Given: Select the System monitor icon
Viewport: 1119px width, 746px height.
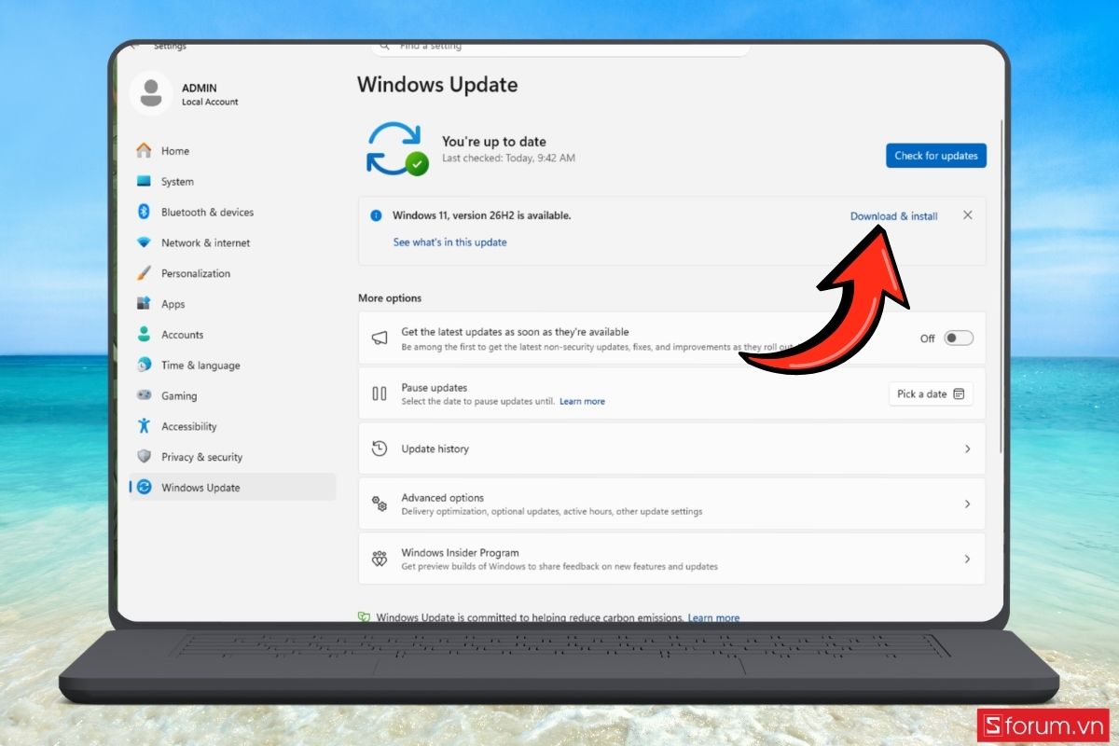Looking at the screenshot, I should tap(144, 182).
